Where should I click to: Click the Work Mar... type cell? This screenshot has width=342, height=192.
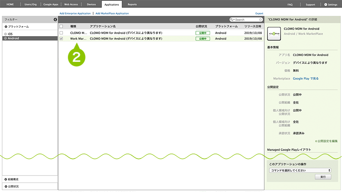pyautogui.click(x=78, y=38)
